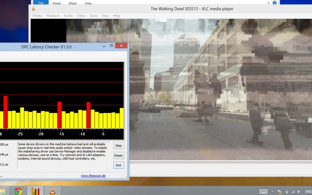The width and height of the screenshot is (312, 195).
Task: Minimize the DPC Latency Checker window
Action: tap(104, 46)
